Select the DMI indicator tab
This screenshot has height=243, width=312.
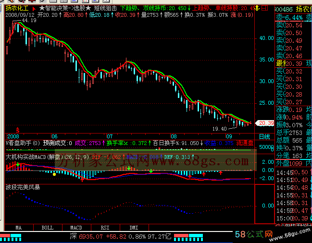[x=134, y=228]
